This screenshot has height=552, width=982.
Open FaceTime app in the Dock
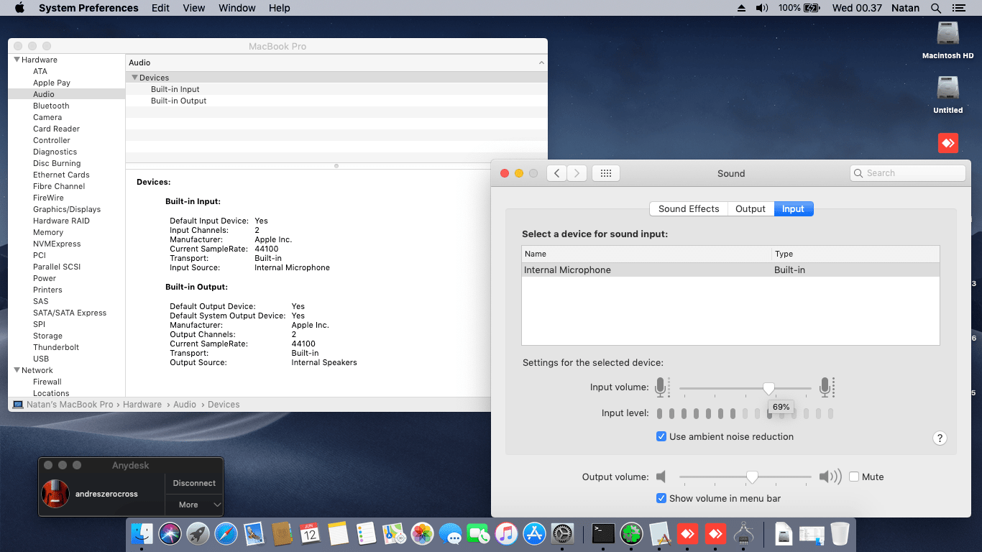click(x=478, y=533)
